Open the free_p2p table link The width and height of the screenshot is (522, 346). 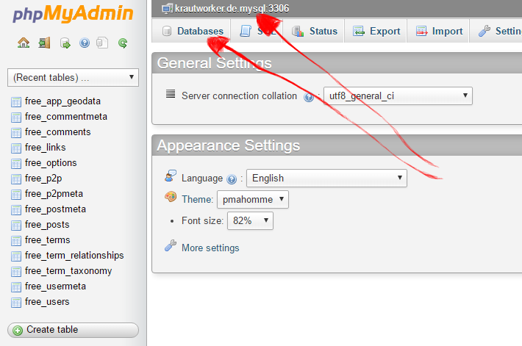43,179
